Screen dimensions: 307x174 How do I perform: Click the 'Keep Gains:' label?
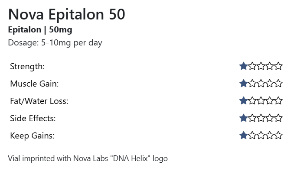click(x=32, y=136)
